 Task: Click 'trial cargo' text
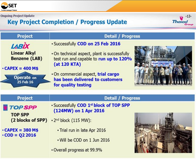pyautogui.click(x=108, y=74)
